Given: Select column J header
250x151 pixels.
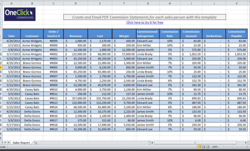Looking at the screenshot, I should point(214,3).
